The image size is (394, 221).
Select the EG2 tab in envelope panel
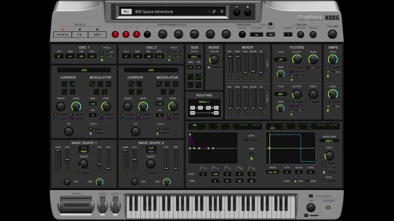207,125
